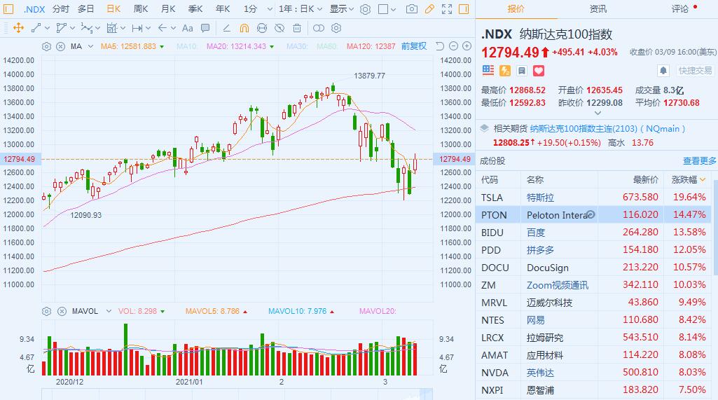Open the MA indicator type dropdown
The image size is (718, 400).
90,46
